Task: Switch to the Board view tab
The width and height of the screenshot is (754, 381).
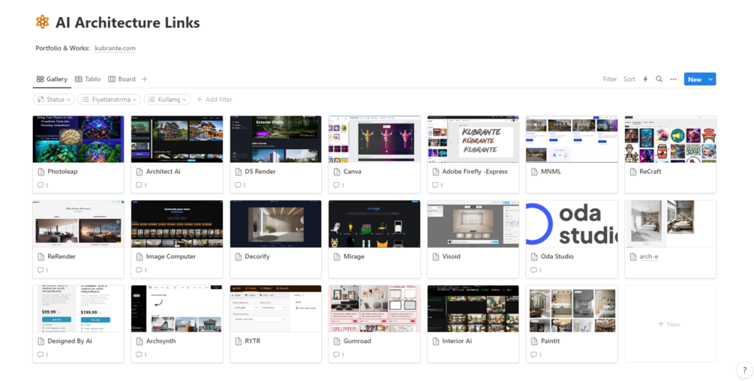Action: pyautogui.click(x=122, y=79)
